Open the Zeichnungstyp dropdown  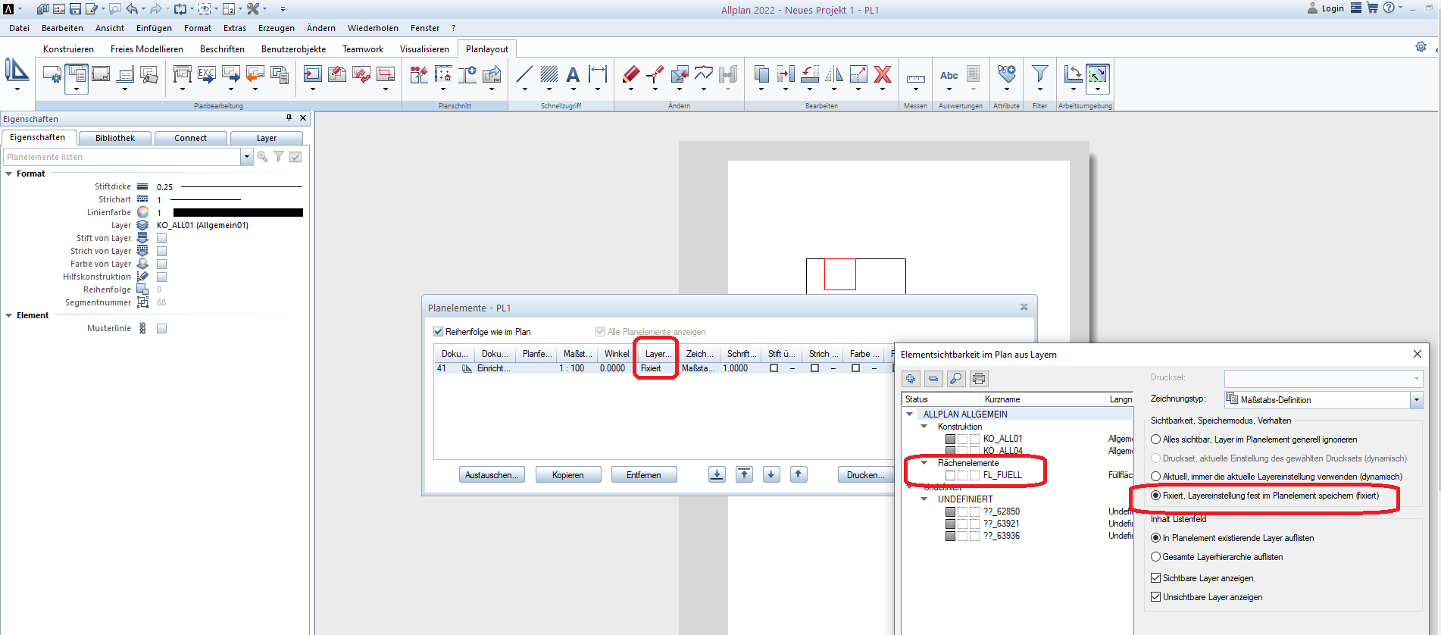click(x=1416, y=400)
